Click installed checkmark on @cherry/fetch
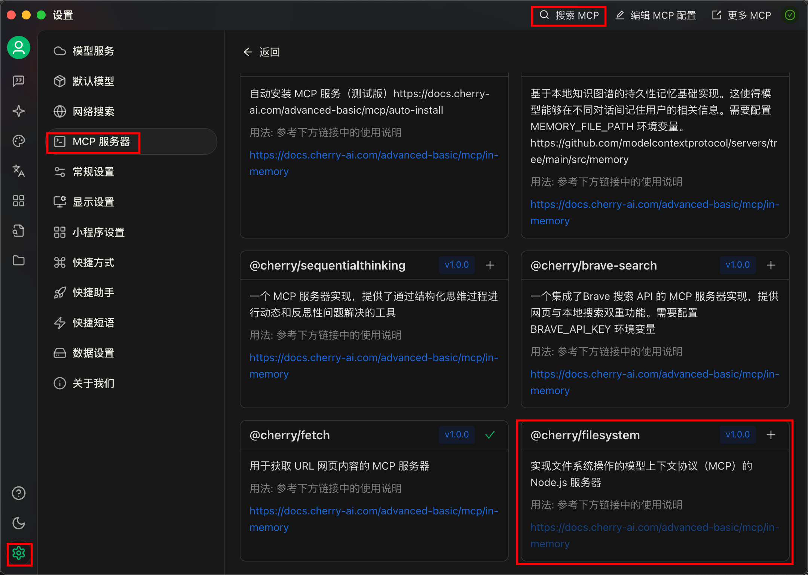 490,435
